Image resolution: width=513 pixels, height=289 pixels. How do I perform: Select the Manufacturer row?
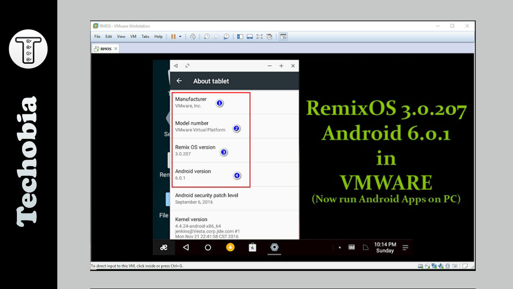click(x=234, y=102)
